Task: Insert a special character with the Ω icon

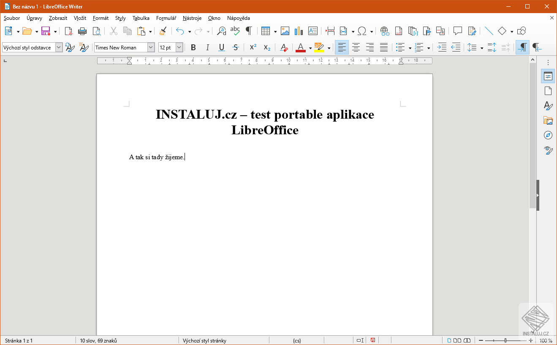Action: (362, 31)
